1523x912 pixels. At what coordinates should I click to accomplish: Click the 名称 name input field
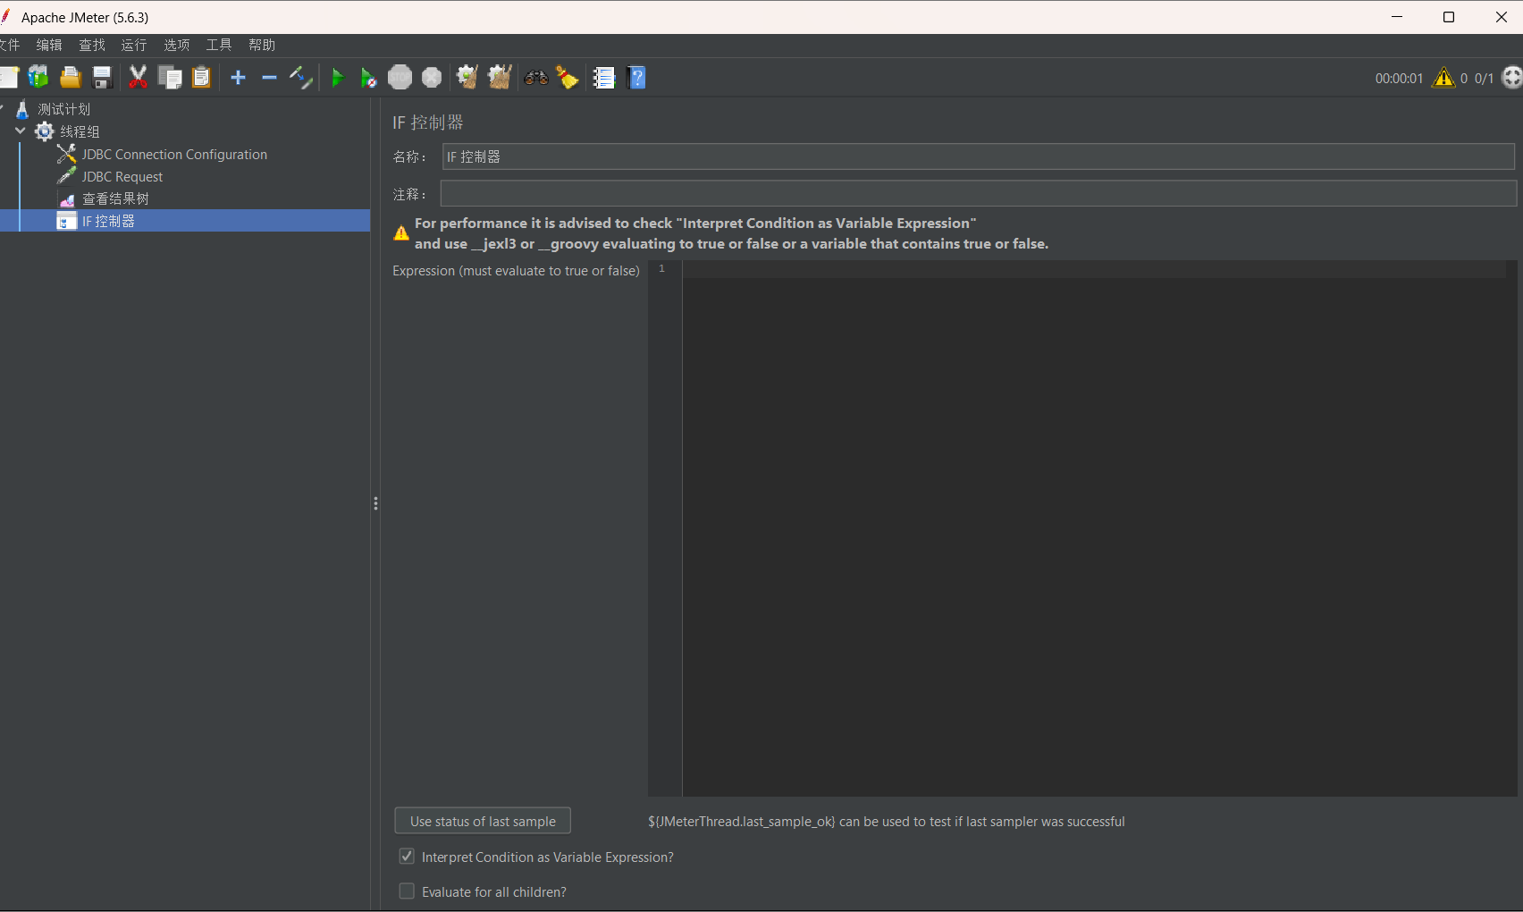pos(979,156)
